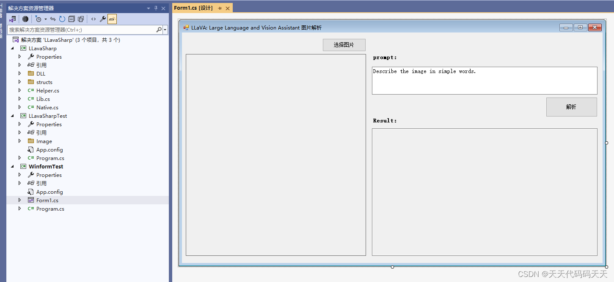Select Lib.cs file
This screenshot has height=282, width=614.
[x=43, y=99]
